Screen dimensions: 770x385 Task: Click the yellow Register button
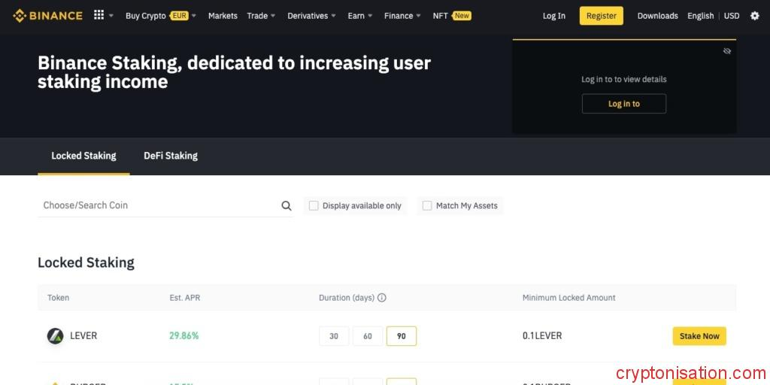point(601,16)
